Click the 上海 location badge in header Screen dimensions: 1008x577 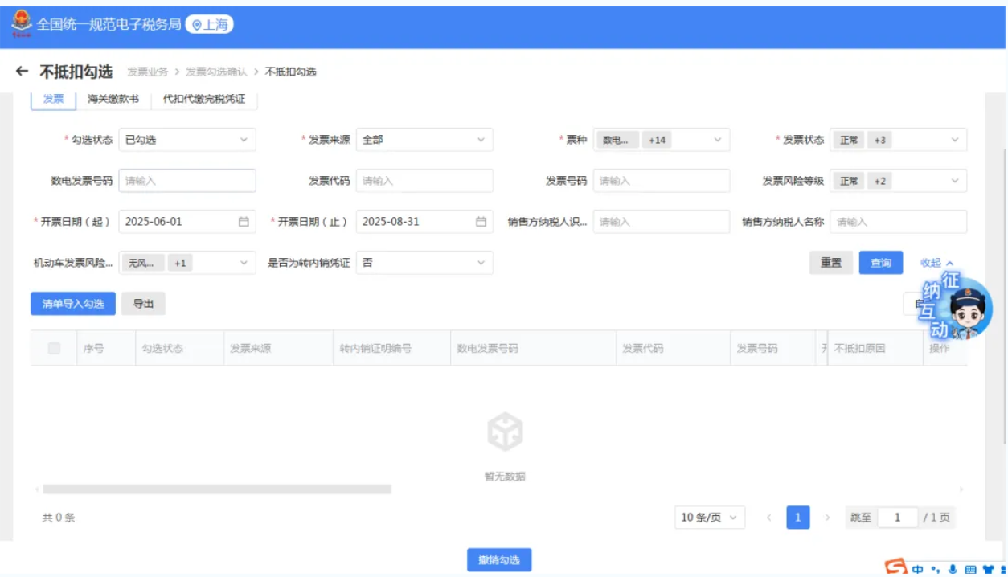(x=209, y=25)
